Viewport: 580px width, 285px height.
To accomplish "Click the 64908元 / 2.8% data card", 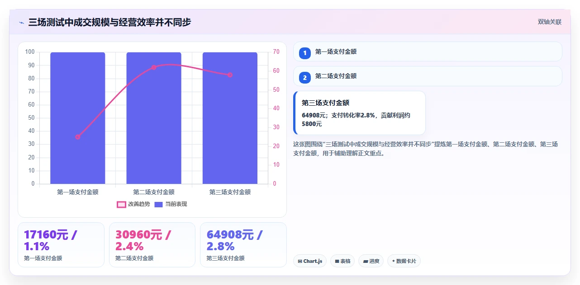I will (x=243, y=245).
